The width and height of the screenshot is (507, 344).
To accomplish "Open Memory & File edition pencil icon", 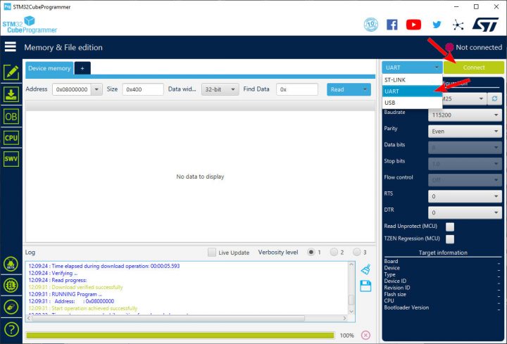I will pyautogui.click(x=11, y=72).
